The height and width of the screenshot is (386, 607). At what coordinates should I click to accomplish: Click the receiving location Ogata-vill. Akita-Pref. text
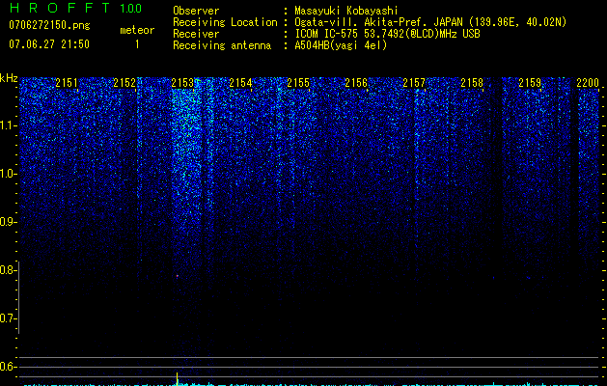click(430, 22)
